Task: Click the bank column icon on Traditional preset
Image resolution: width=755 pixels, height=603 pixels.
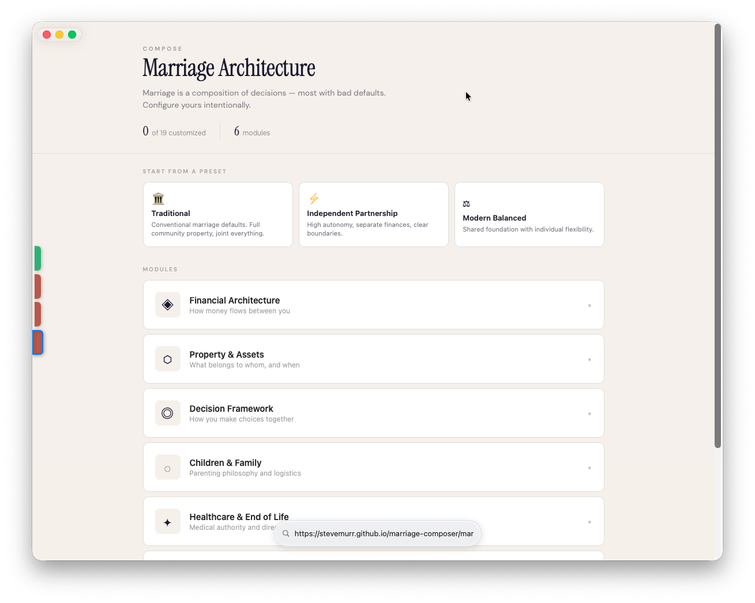Action: pyautogui.click(x=158, y=199)
